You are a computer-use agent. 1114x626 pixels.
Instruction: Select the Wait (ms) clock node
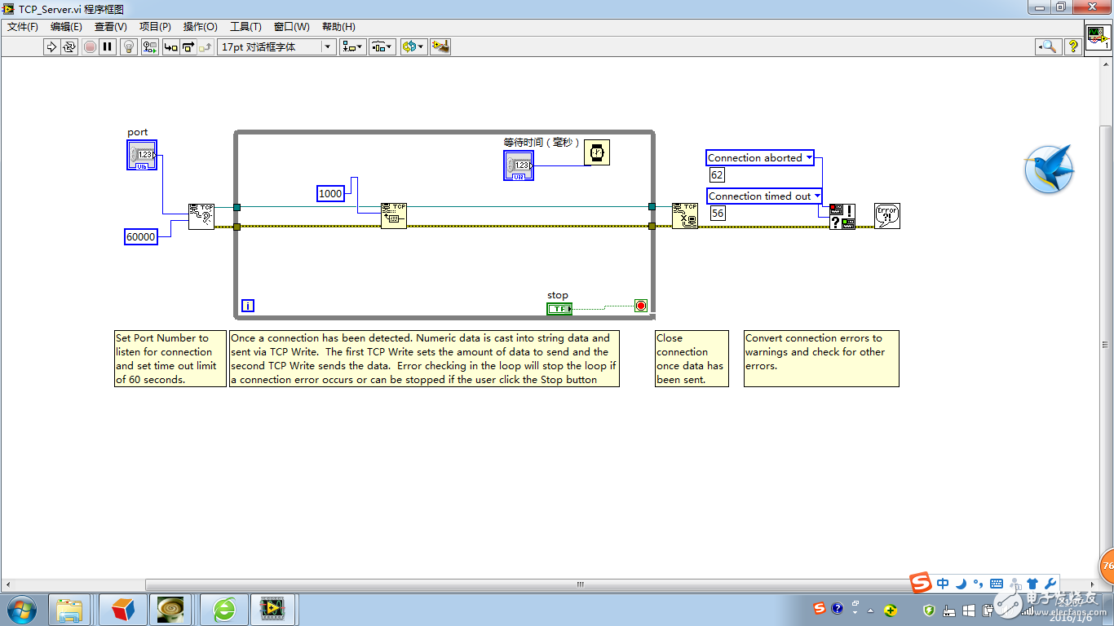[597, 152]
